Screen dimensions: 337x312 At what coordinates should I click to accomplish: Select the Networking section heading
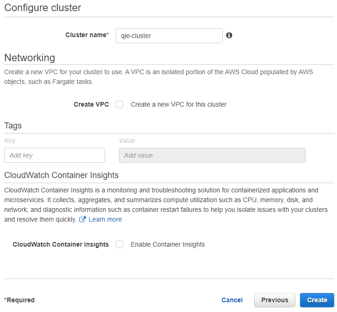30,57
